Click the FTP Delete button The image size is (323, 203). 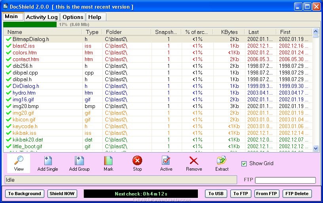[x=297, y=194]
